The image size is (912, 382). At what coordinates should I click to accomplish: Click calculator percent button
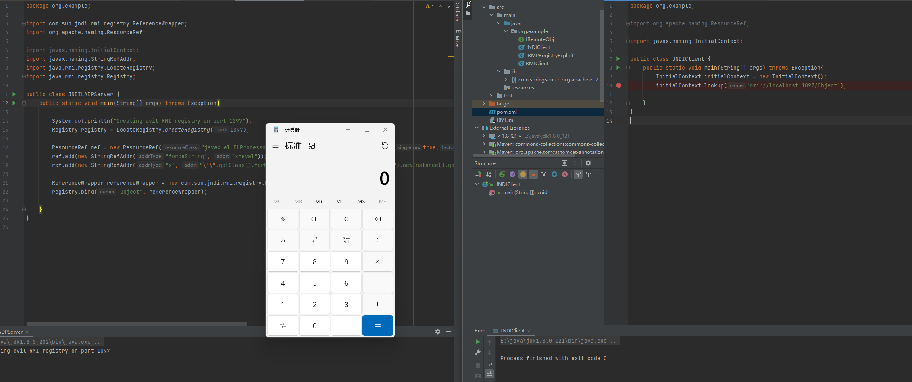(x=283, y=219)
